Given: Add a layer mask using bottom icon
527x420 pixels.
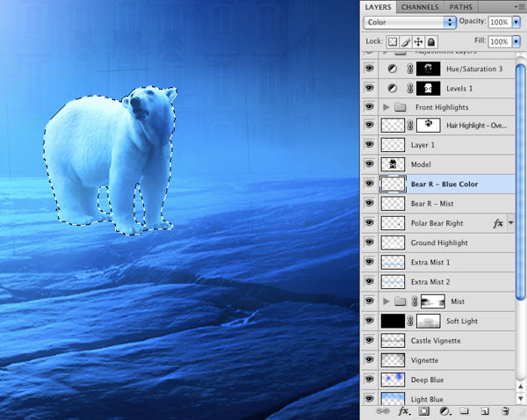Looking at the screenshot, I should pyautogui.click(x=423, y=411).
